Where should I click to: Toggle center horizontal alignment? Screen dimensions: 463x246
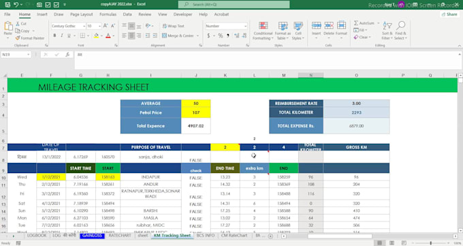(131, 35)
